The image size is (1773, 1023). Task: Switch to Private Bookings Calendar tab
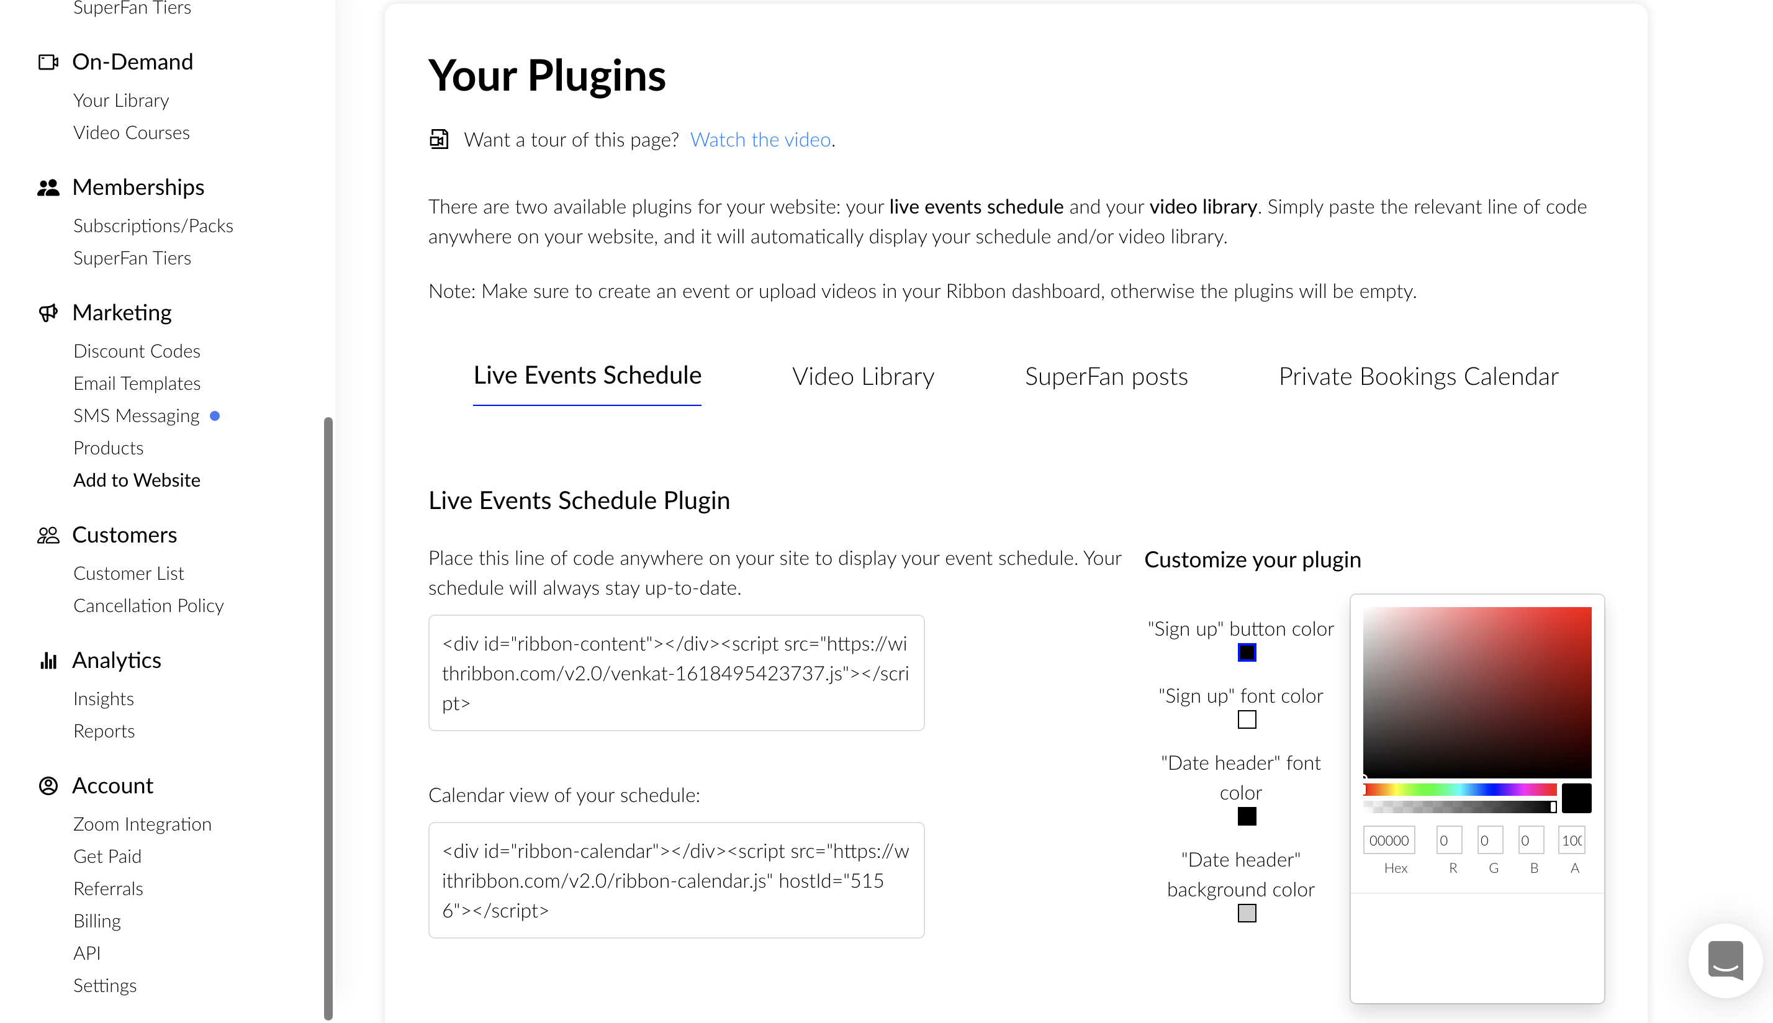[x=1419, y=376]
